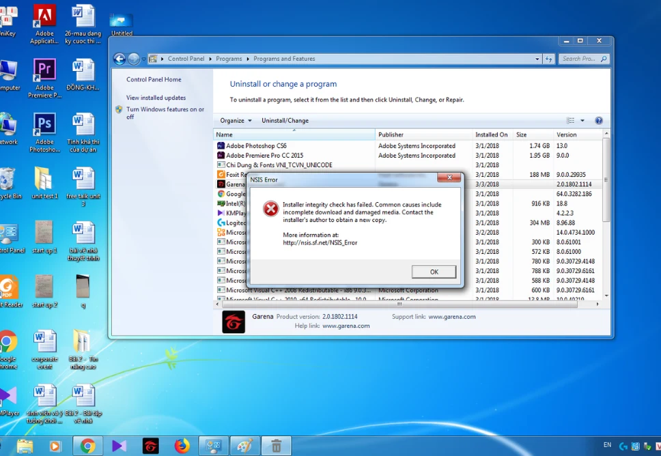Open Chrome from the taskbar
The image size is (661, 456).
coord(87,446)
